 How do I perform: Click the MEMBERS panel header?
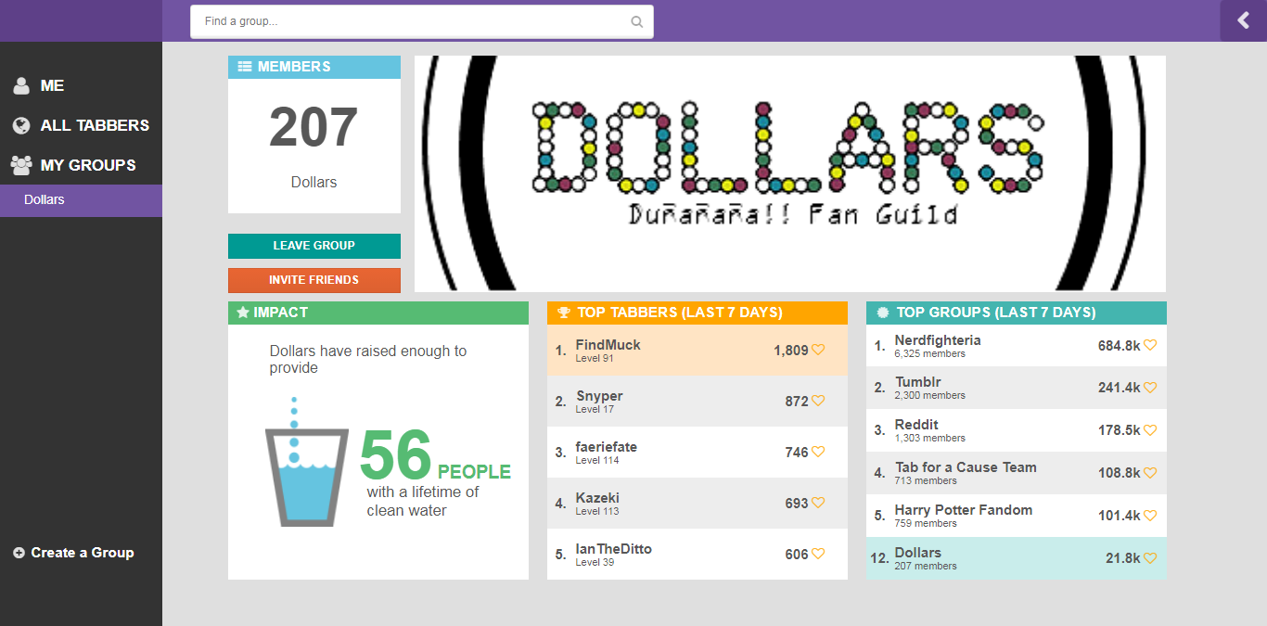(314, 67)
